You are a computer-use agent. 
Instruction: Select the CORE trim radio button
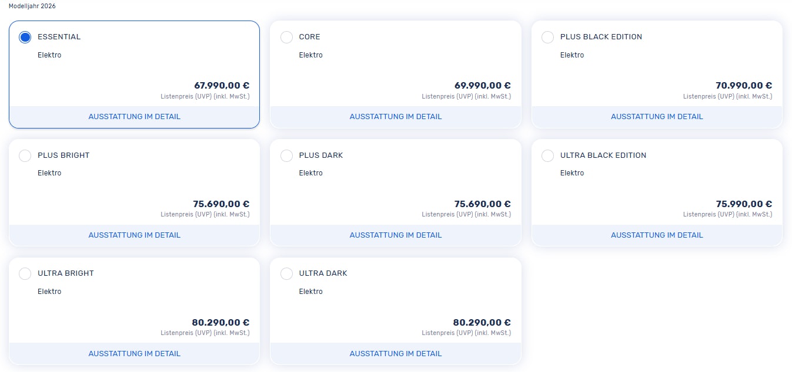tap(286, 37)
